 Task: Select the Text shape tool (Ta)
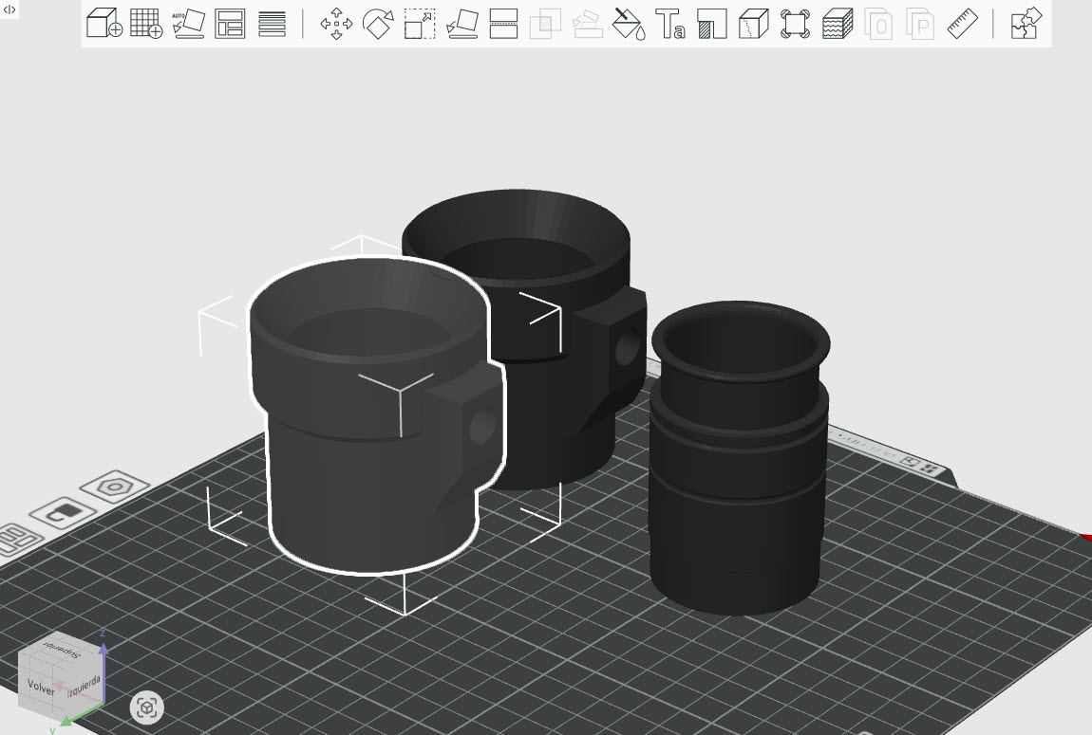[670, 24]
